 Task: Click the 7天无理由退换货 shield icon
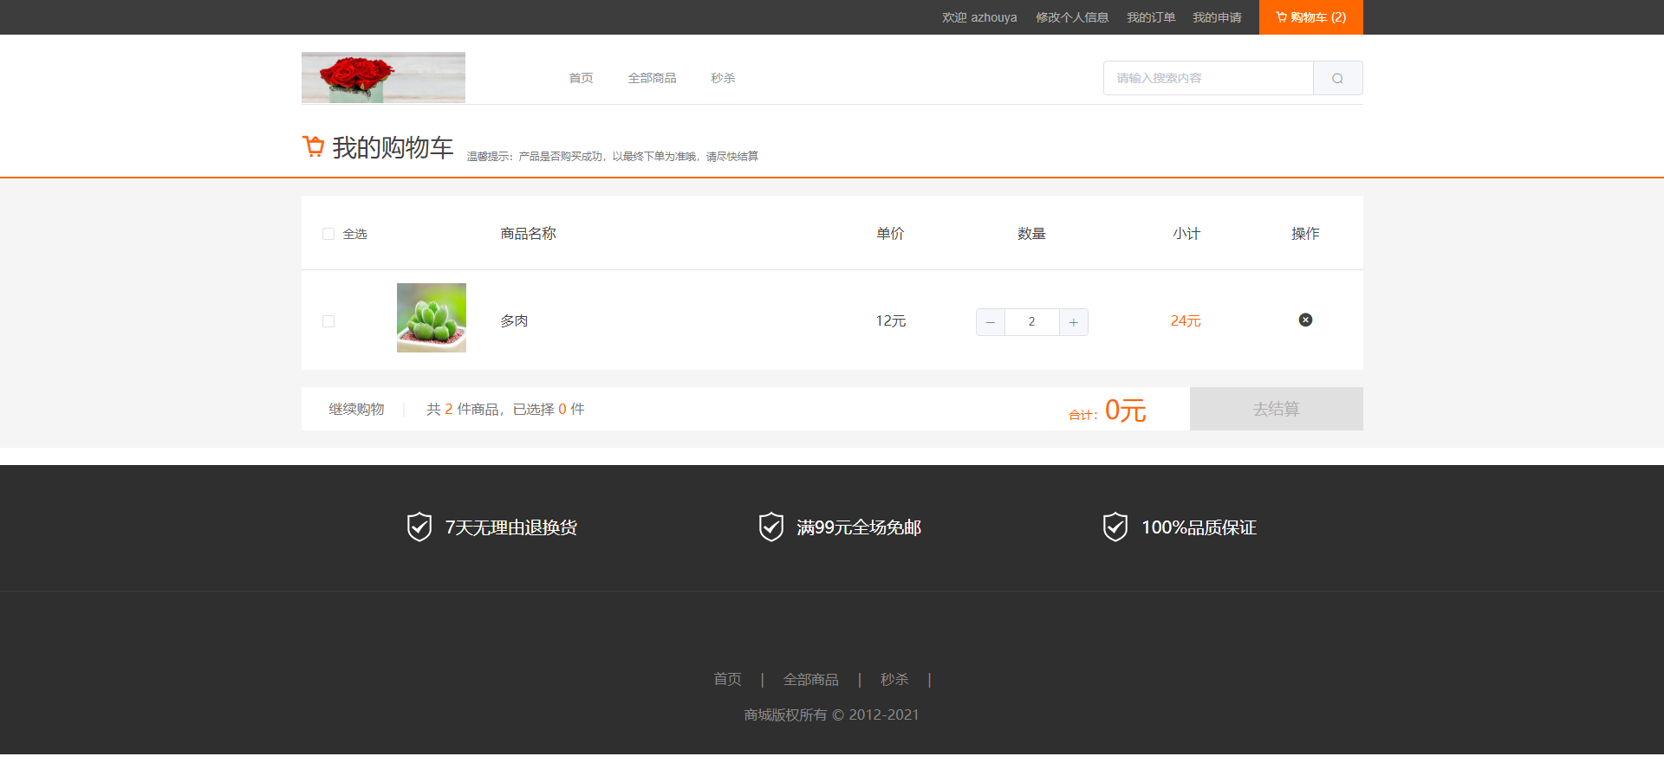point(419,527)
